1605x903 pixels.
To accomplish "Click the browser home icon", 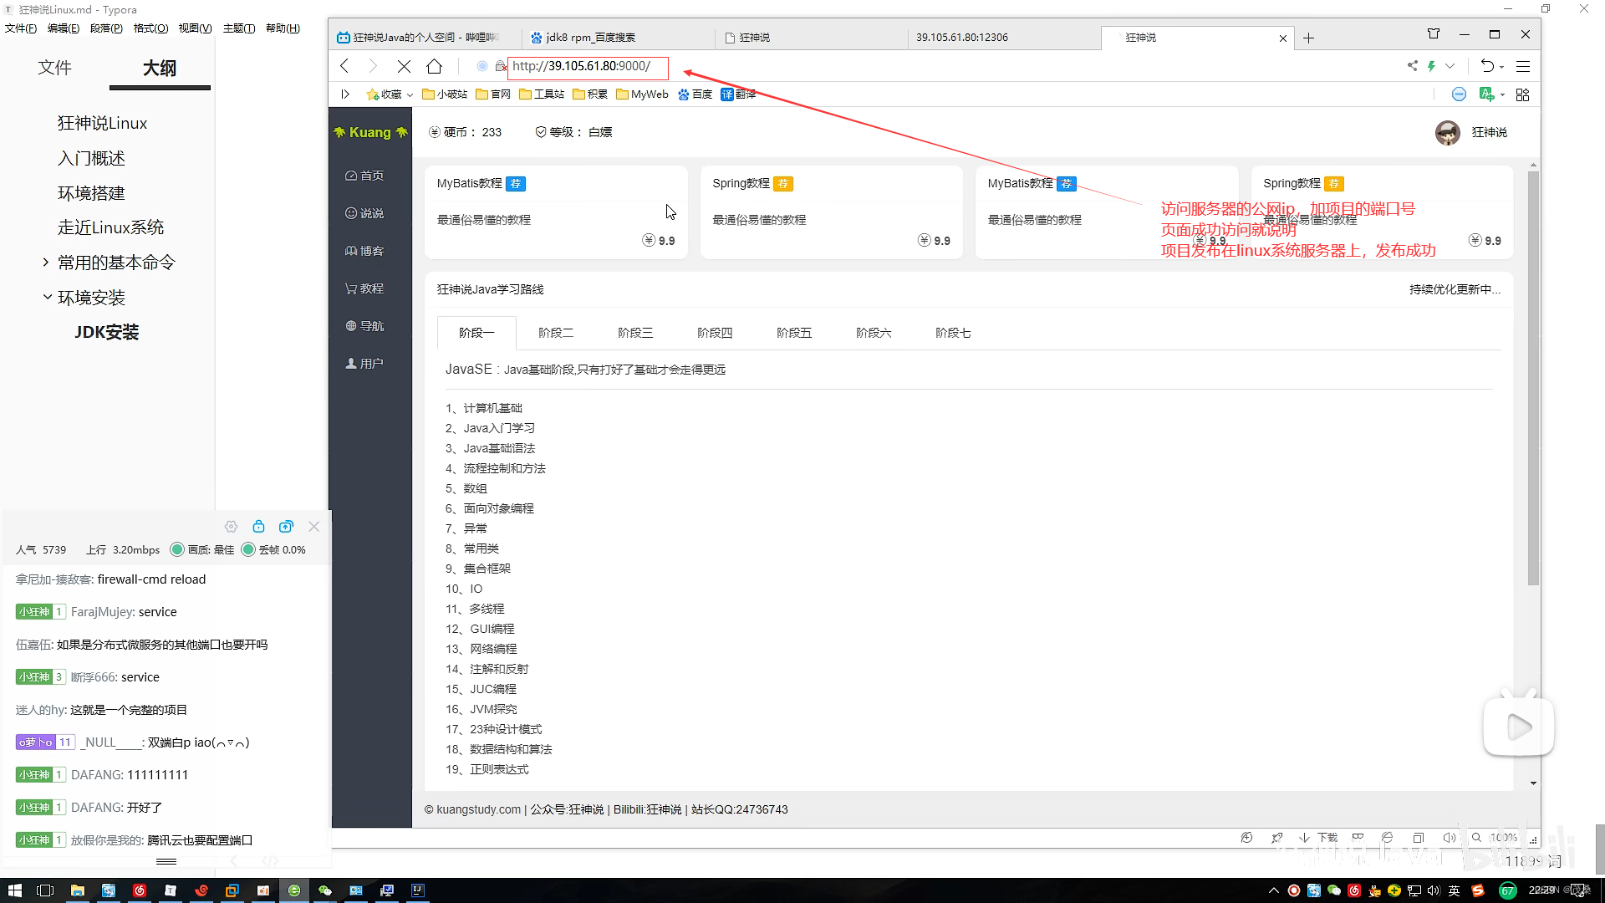I will [x=434, y=66].
